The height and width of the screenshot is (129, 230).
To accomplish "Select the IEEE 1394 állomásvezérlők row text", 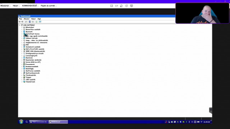I will (35, 51).
